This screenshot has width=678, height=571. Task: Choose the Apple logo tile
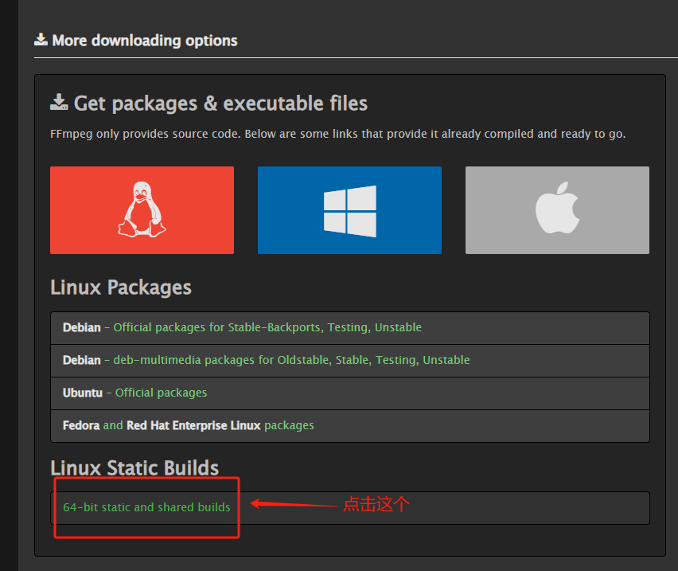[557, 210]
